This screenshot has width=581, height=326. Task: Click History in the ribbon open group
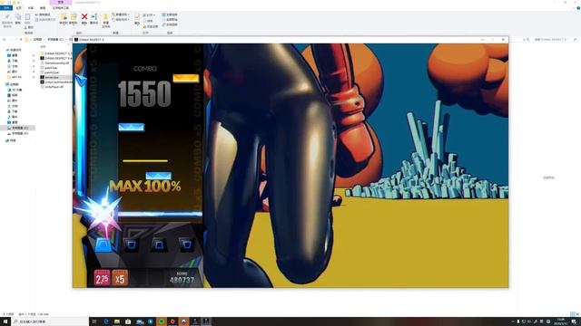(x=151, y=26)
